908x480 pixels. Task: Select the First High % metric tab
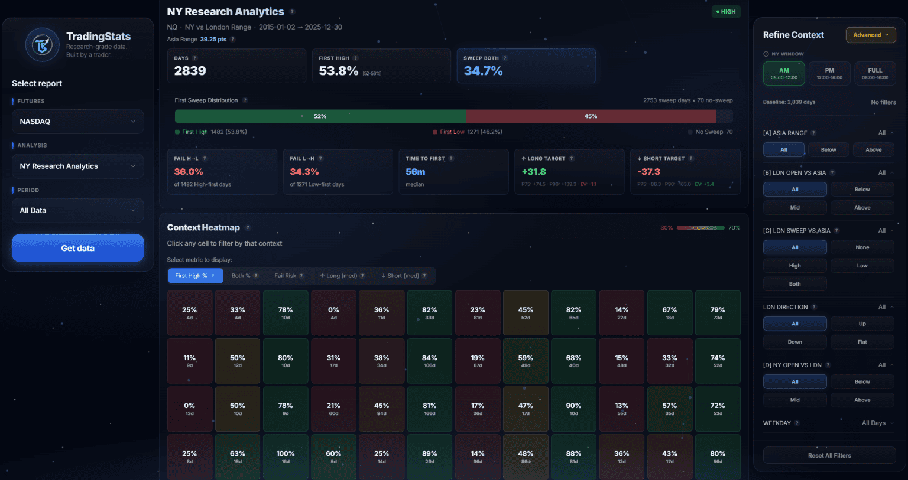pyautogui.click(x=195, y=276)
